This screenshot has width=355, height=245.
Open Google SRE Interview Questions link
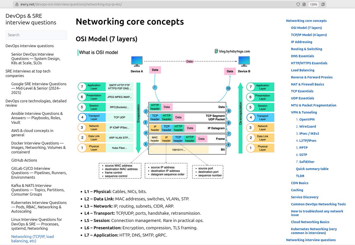pos(39,88)
